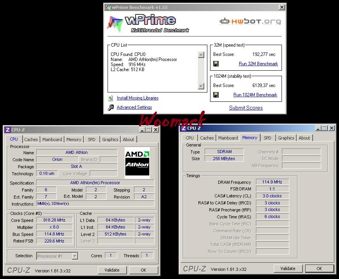Click save icon for 32M score
This screenshot has height=279, width=339.
(x=216, y=64)
